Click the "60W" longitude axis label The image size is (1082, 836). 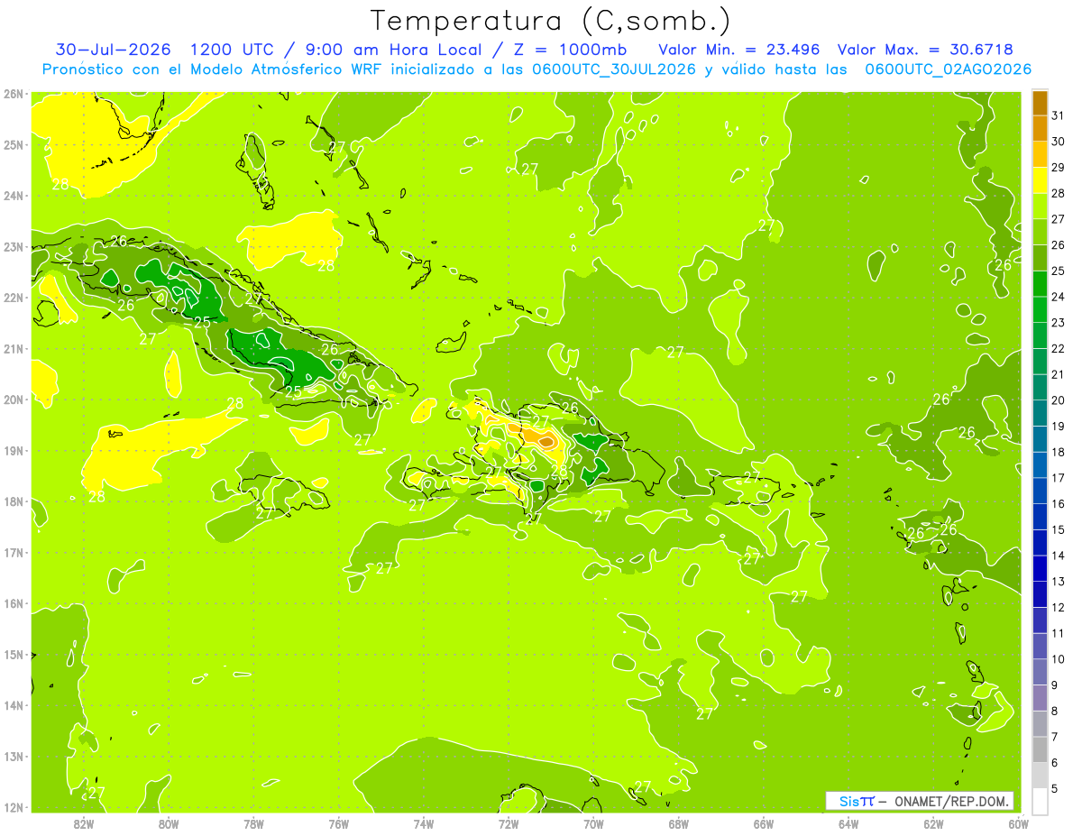coord(1017,823)
